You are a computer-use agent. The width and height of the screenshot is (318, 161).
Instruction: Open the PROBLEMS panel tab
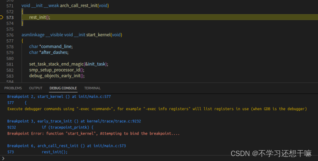tap(13, 88)
